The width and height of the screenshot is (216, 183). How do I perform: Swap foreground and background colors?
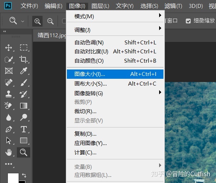click(24, 175)
